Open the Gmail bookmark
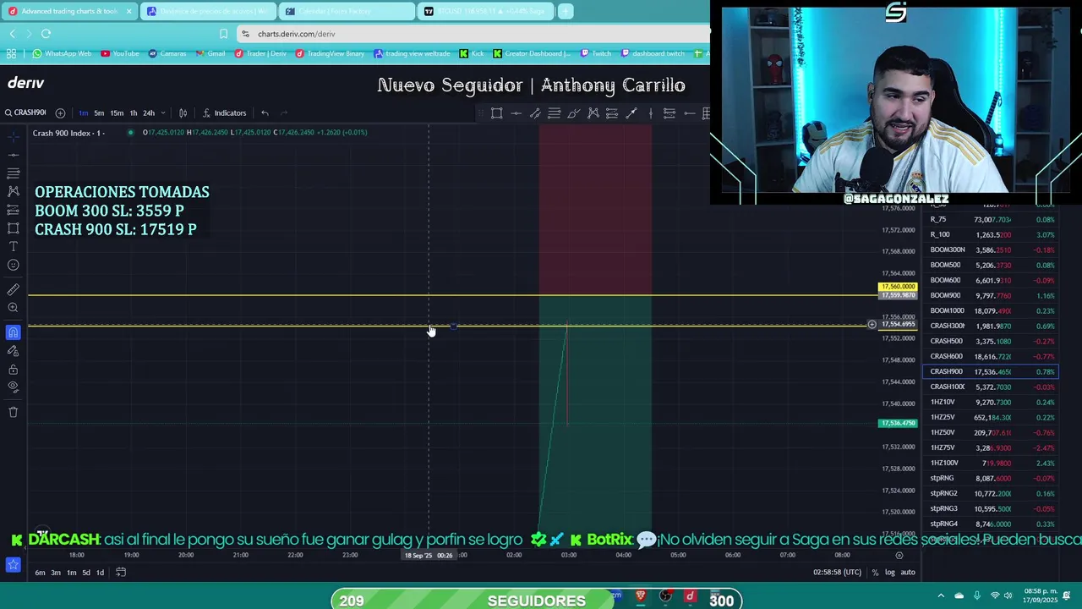1082x609 pixels. (x=210, y=54)
